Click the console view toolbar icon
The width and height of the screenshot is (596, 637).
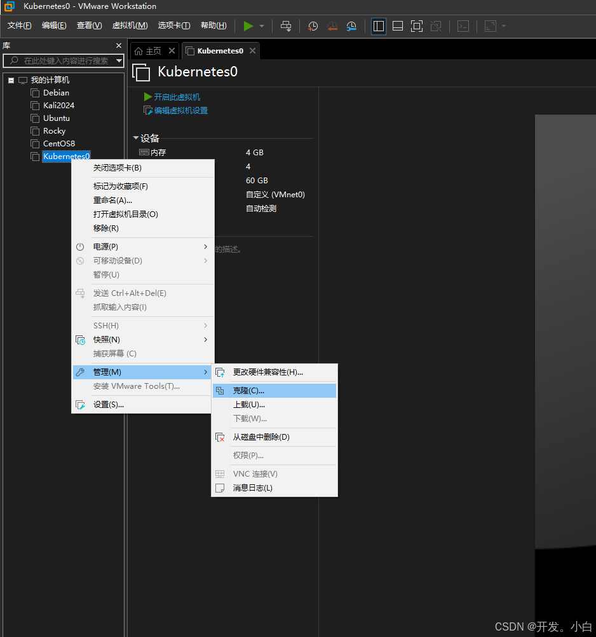(463, 26)
